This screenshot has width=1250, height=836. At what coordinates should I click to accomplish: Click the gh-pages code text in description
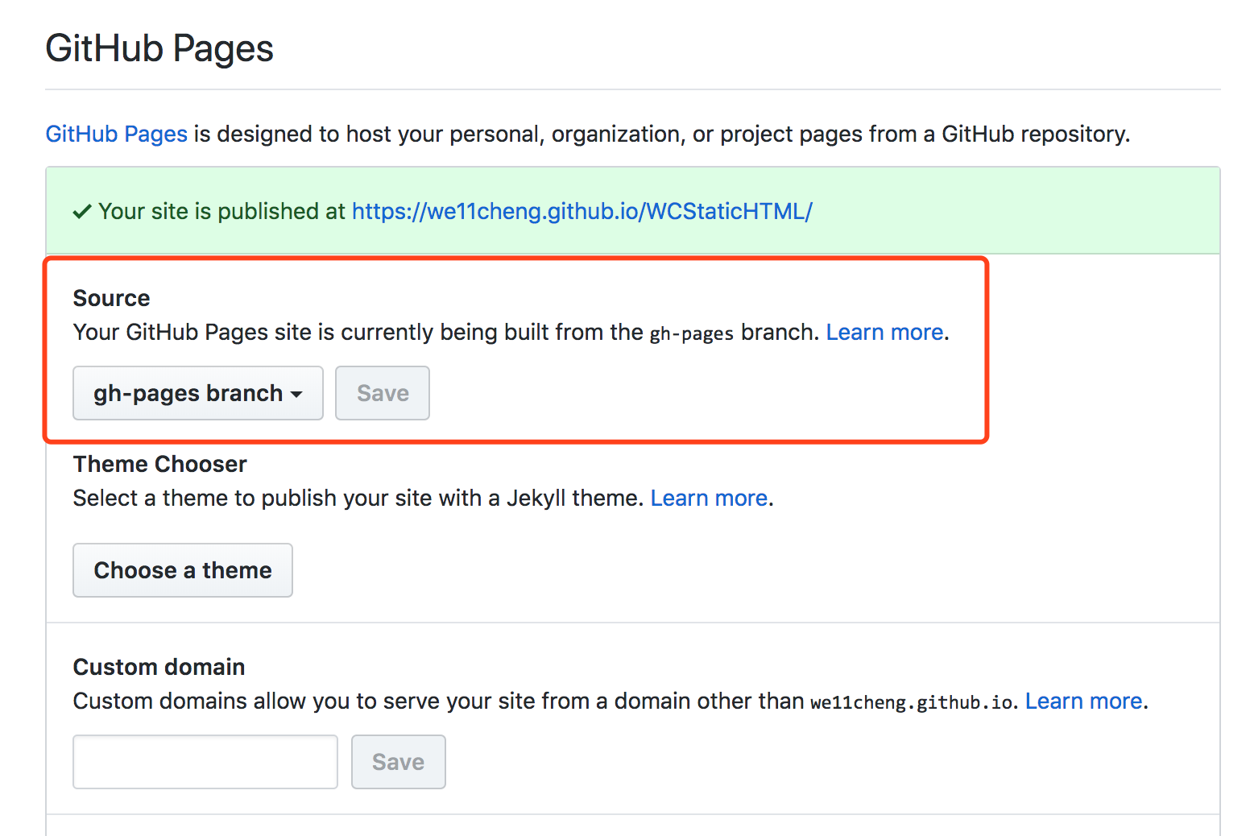click(692, 333)
